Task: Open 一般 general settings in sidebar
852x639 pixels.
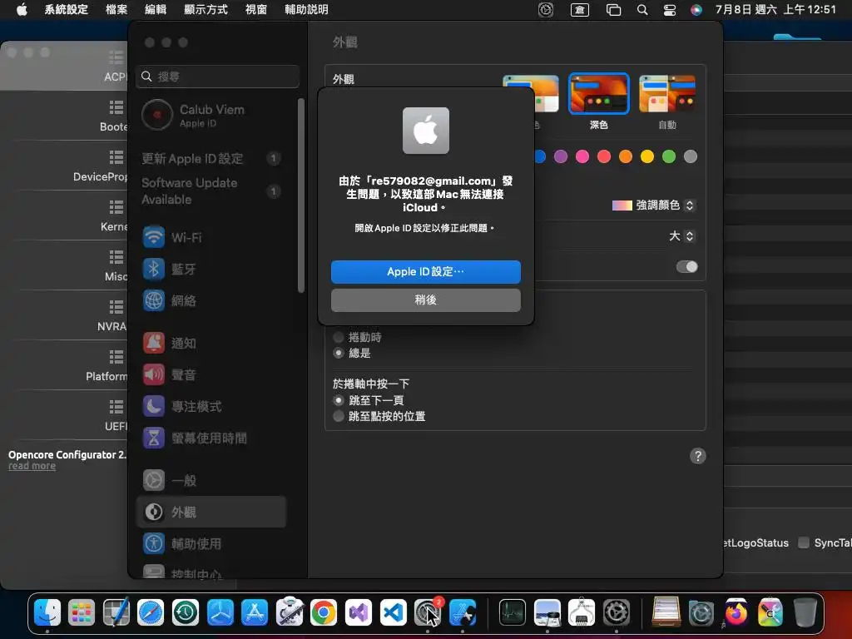Action: [x=211, y=480]
